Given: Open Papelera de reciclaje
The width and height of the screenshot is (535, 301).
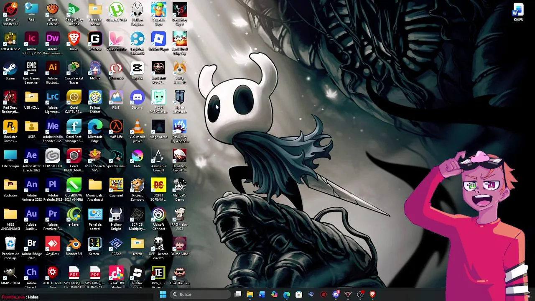Looking at the screenshot, I should [x=10, y=248].
